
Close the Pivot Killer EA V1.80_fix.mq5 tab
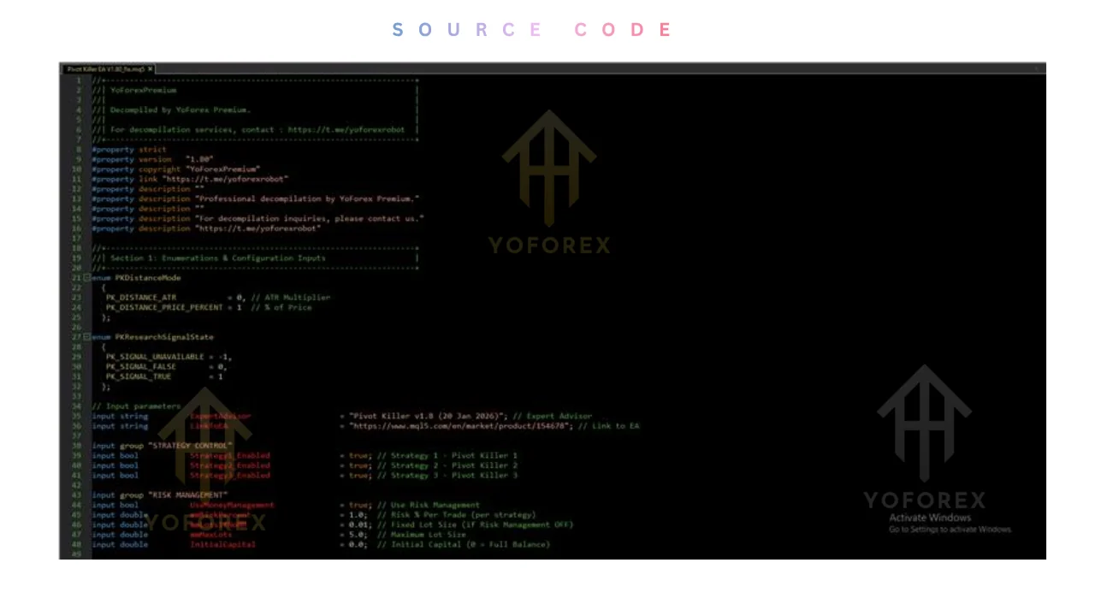(x=151, y=68)
